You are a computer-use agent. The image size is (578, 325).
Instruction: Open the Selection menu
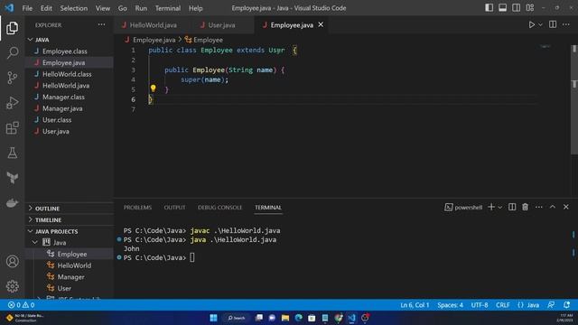pyautogui.click(x=74, y=8)
